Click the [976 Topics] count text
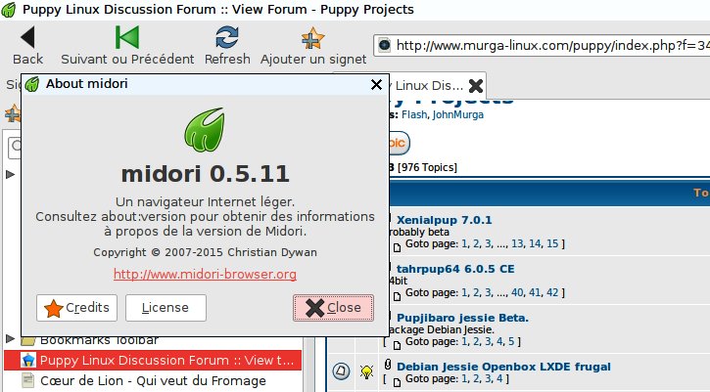Image resolution: width=710 pixels, height=392 pixels. click(427, 167)
